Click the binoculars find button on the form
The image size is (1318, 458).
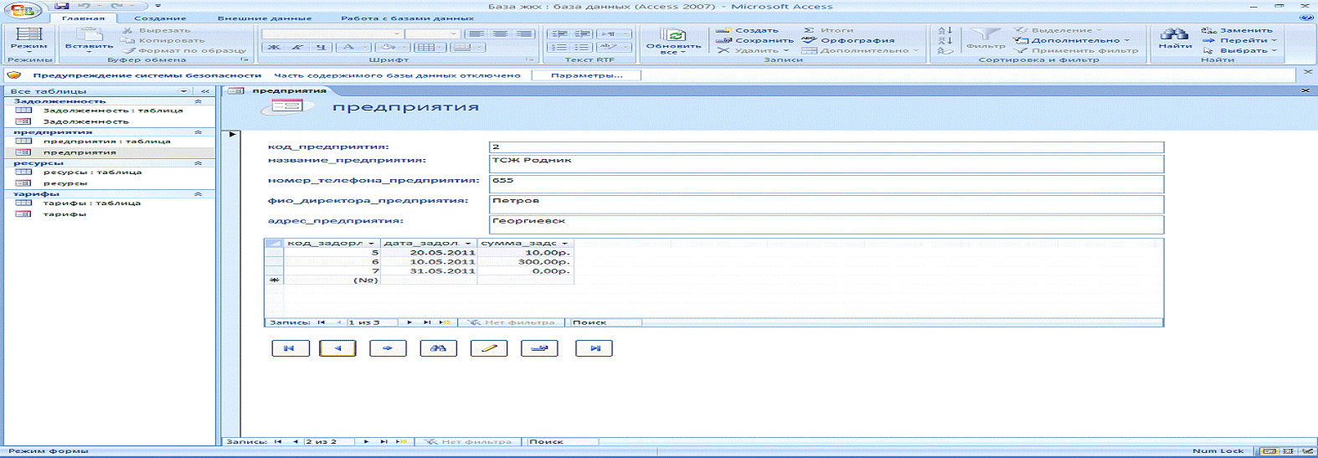pyautogui.click(x=438, y=348)
